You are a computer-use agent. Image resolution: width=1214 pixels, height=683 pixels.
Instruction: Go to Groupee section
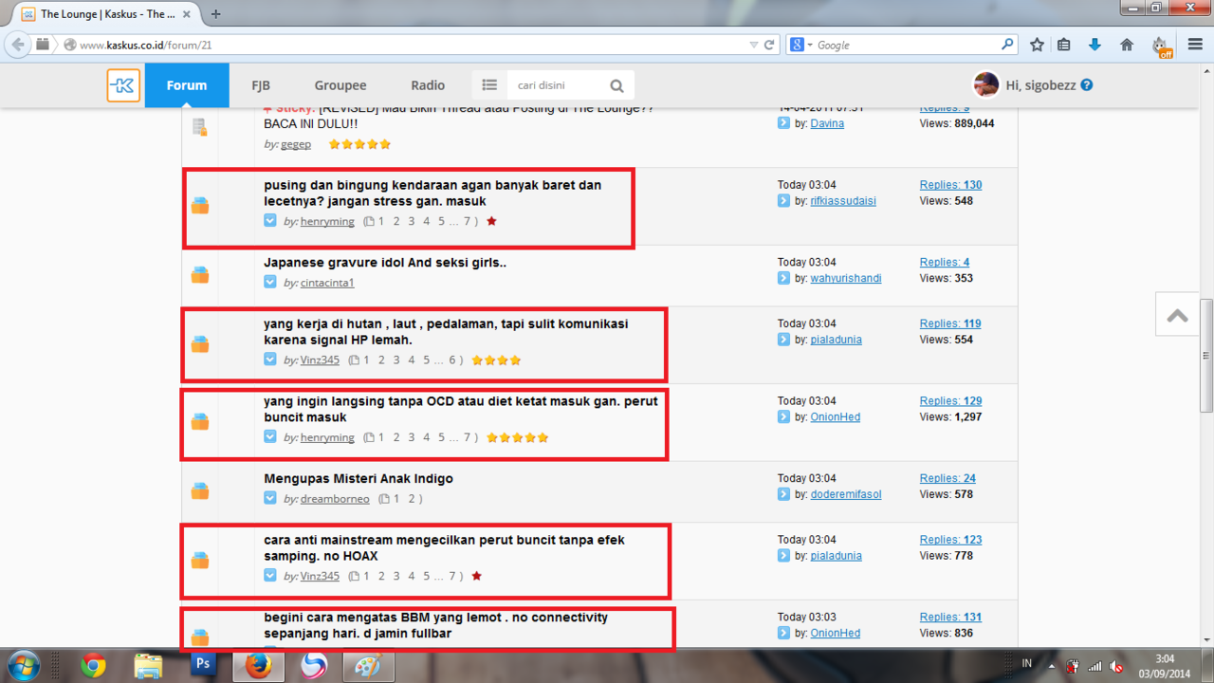pyautogui.click(x=340, y=85)
